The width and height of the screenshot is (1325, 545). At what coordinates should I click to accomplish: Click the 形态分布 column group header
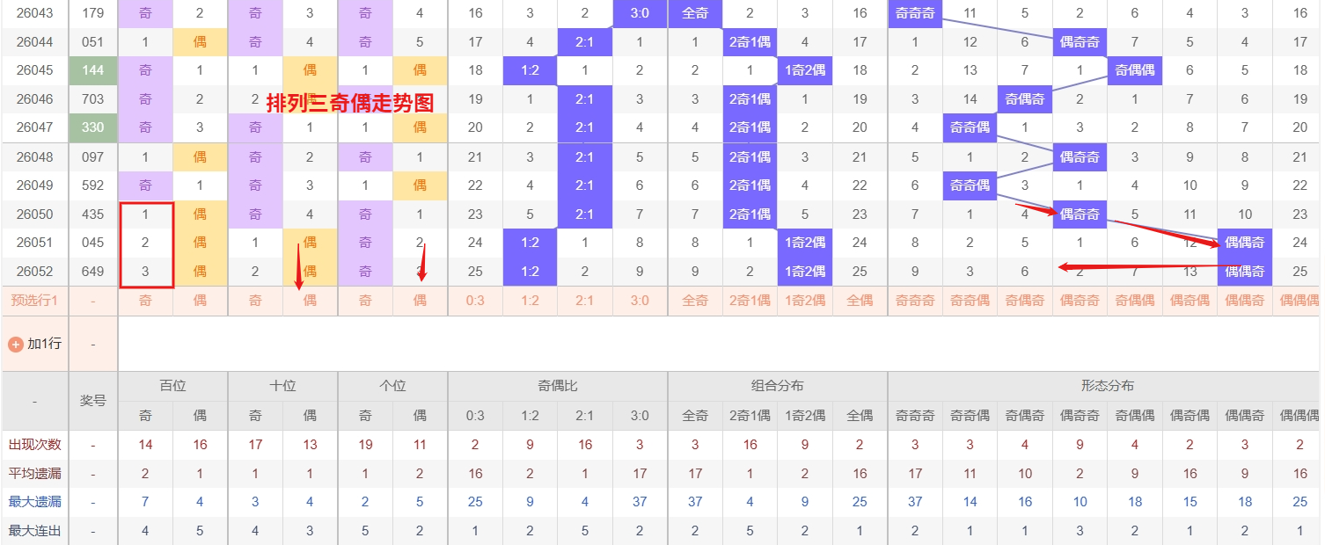[1107, 386]
